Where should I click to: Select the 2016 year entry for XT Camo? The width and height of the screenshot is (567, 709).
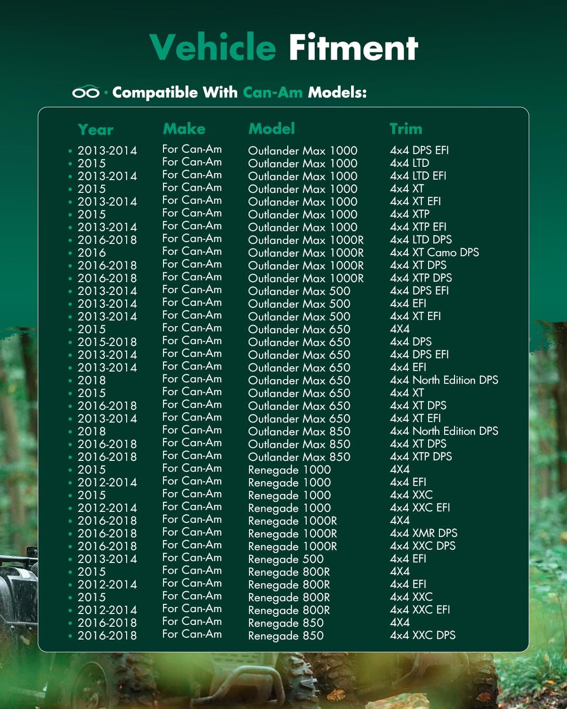click(x=92, y=252)
